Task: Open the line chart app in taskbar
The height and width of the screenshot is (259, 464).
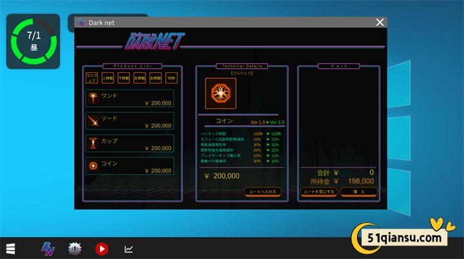Action: pos(129,249)
